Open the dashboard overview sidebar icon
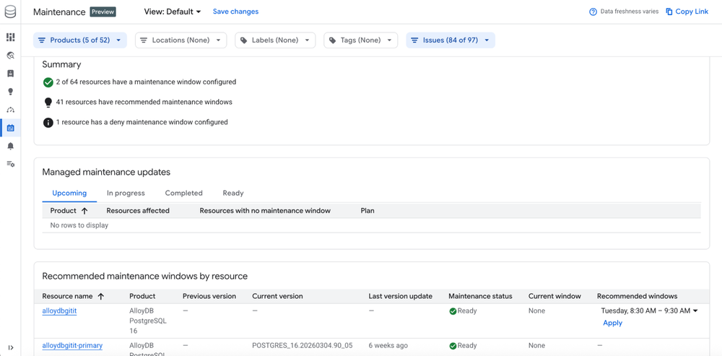Screen dimensions: 722x356 pos(11,37)
